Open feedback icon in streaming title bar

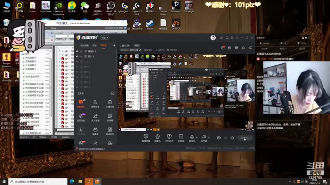tap(221, 38)
